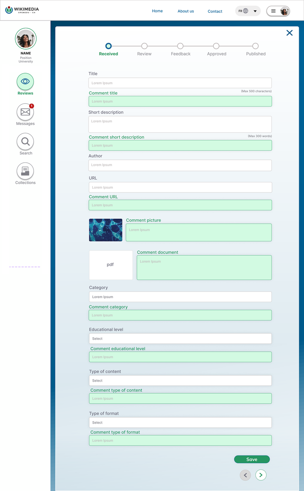Open the Contact menu link

coord(215,11)
